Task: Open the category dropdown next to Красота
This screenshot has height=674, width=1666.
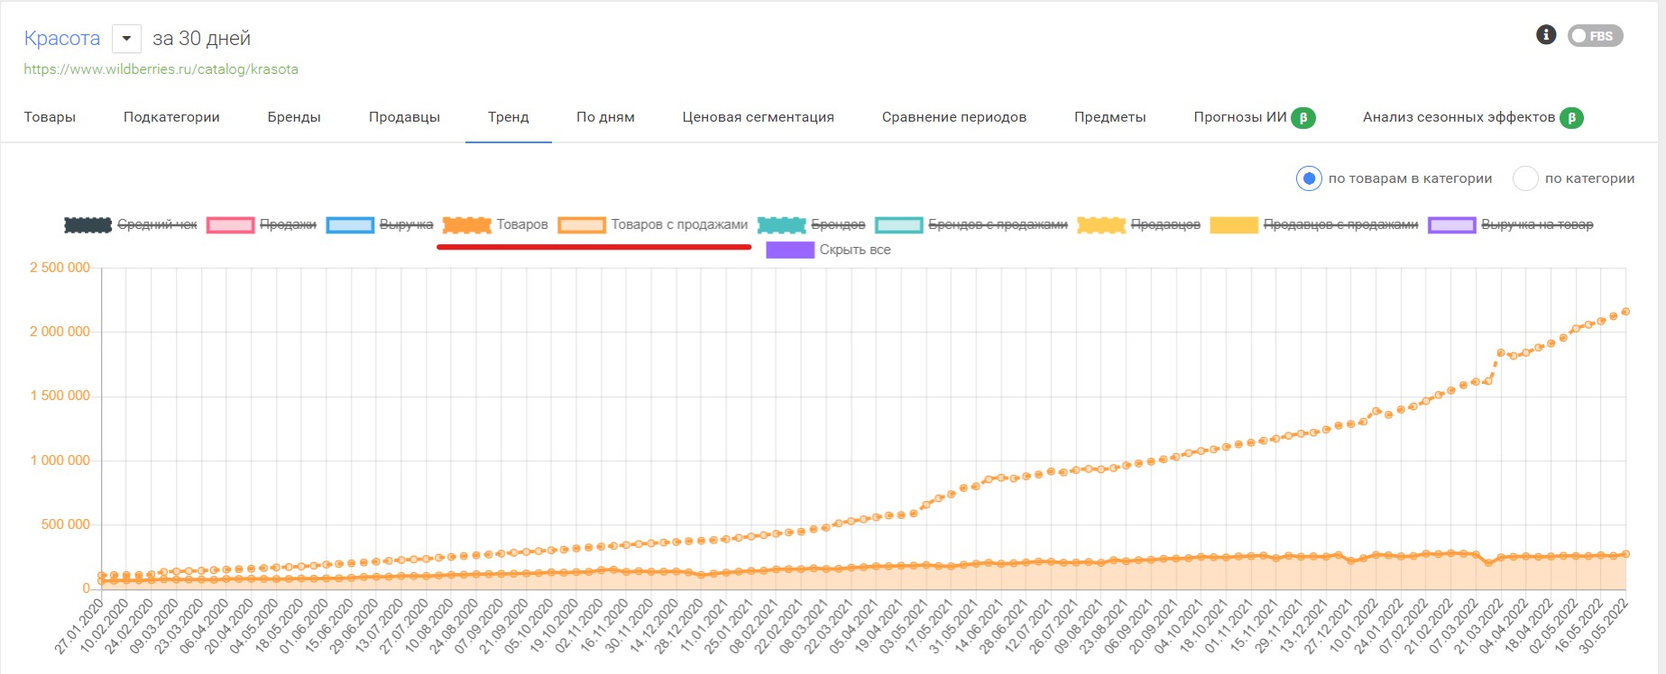Action: tap(126, 39)
